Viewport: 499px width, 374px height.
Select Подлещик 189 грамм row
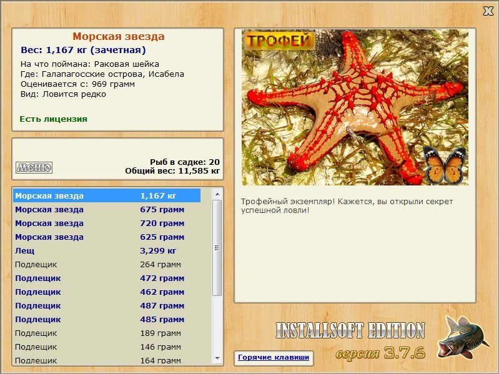(x=107, y=333)
